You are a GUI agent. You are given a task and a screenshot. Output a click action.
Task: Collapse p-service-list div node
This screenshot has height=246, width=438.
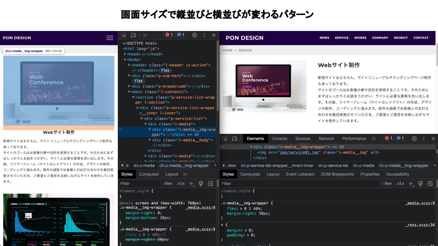click(141, 118)
